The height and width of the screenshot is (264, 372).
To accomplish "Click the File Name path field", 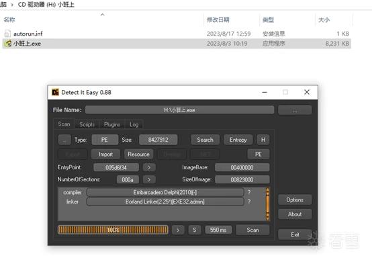I will (x=179, y=110).
